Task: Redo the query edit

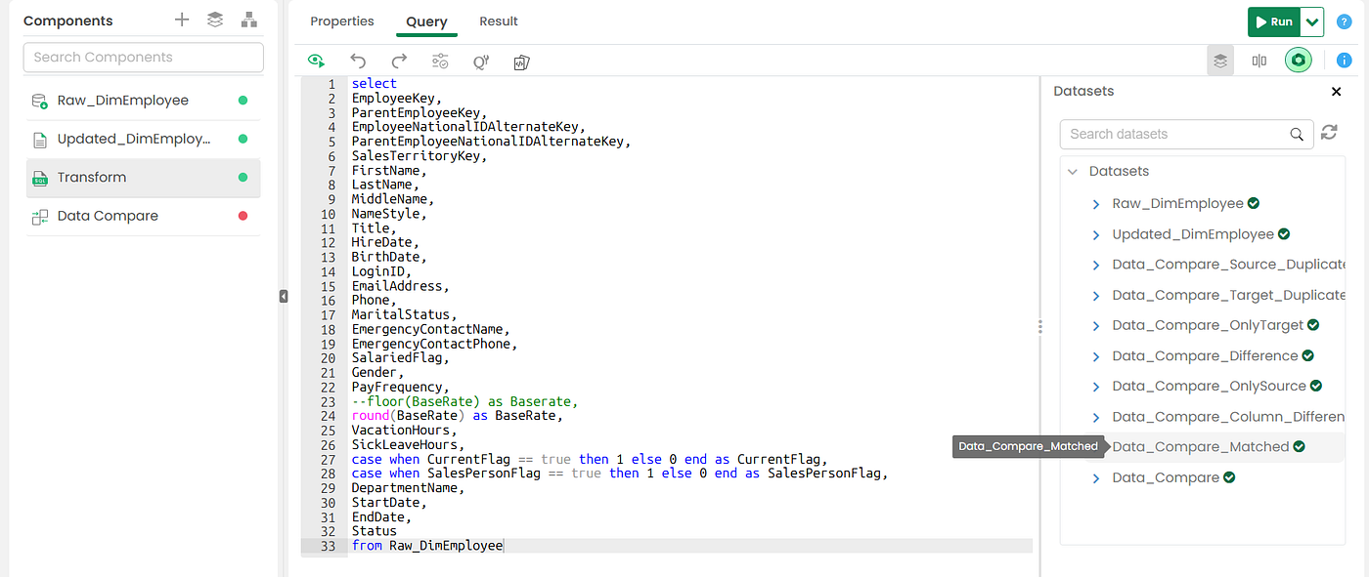Action: coord(399,62)
